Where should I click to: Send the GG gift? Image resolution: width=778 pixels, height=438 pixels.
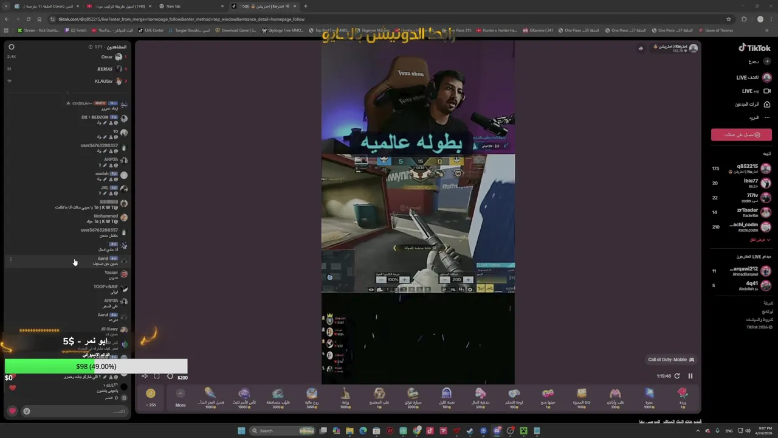(548, 397)
